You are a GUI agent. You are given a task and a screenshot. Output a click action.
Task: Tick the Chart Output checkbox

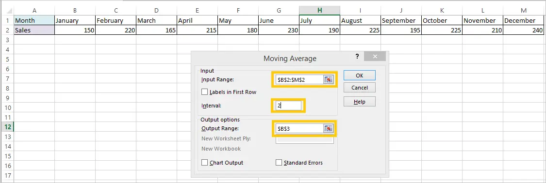(205, 163)
